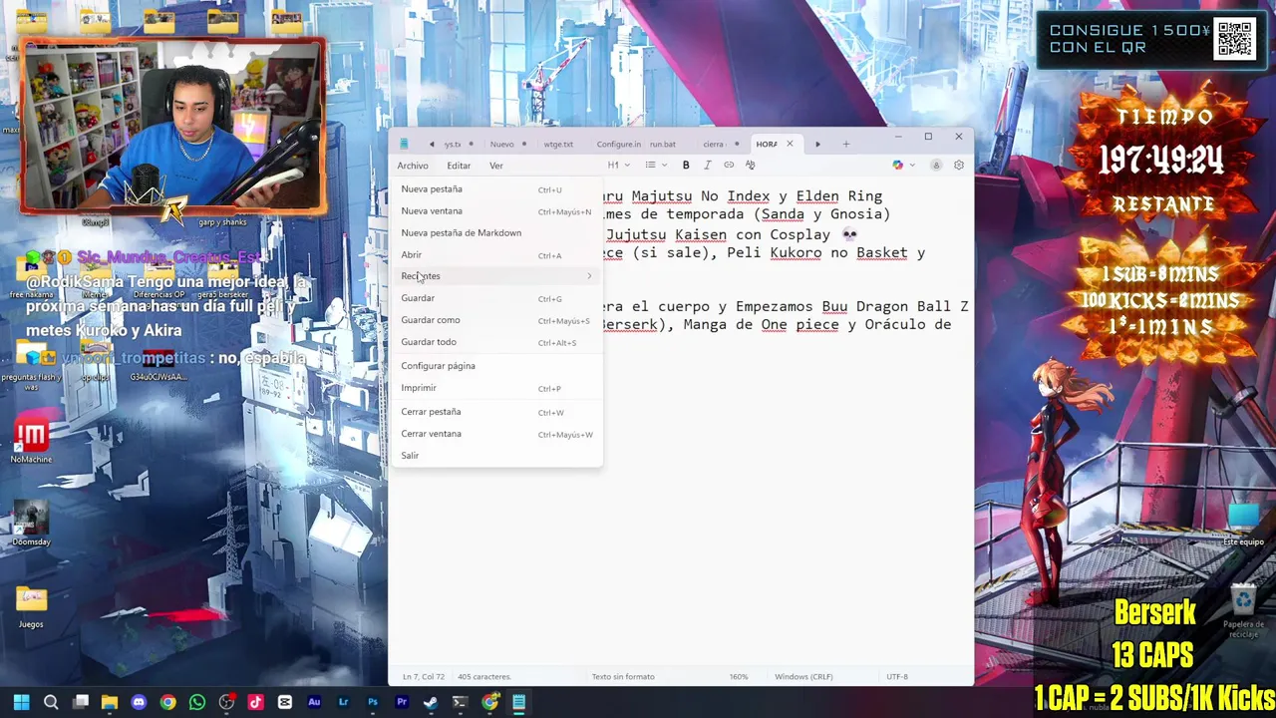Viewport: 1276px width, 718px height.
Task: Click 'Ln 7, Col 72' position indicator
Action: pos(424,677)
